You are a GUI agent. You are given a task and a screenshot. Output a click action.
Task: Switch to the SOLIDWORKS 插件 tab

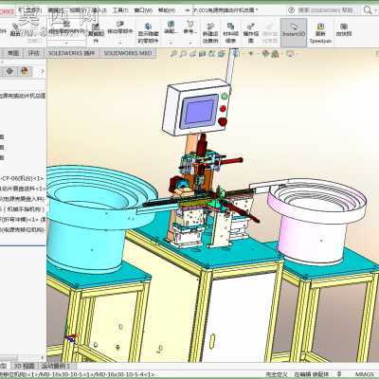point(72,53)
